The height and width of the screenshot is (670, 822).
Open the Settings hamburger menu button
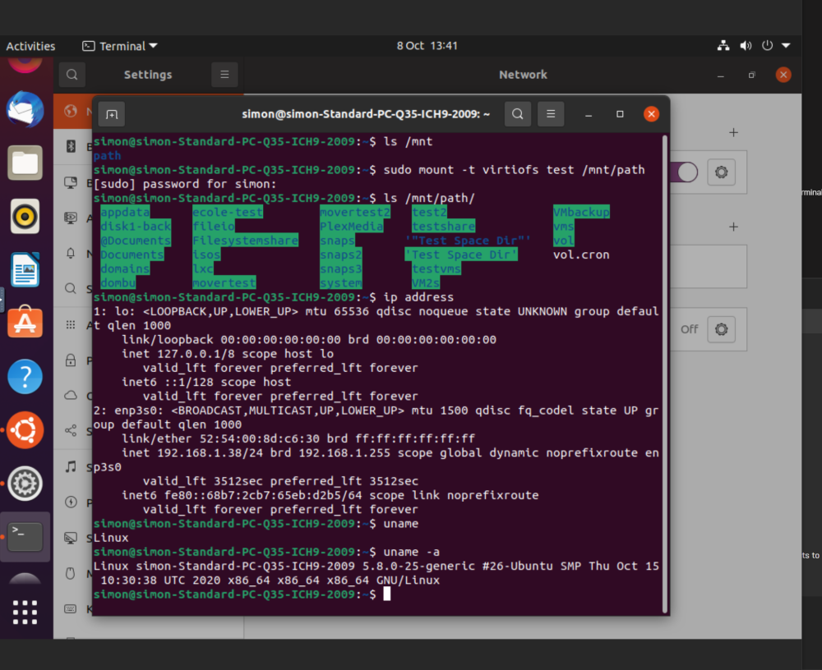224,75
